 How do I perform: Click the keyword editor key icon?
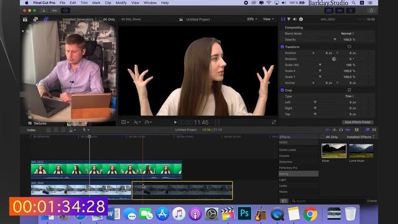(x=55, y=11)
